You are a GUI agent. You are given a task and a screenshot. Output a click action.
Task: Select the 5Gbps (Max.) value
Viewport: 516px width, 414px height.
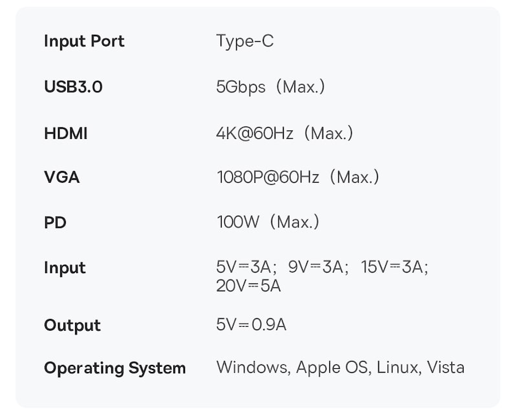270,87
